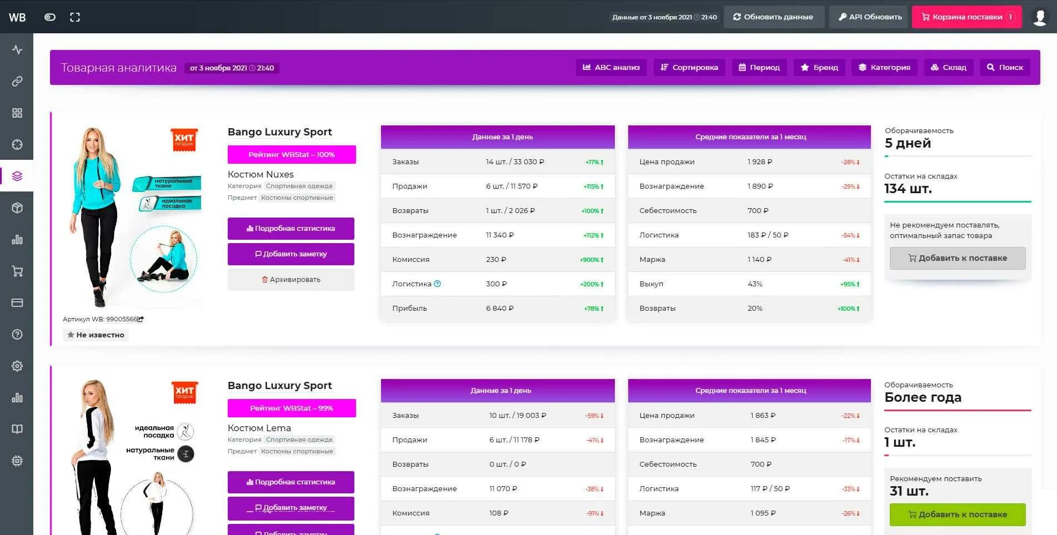Open Подробная статистика for Костюм Lema
Image resolution: width=1057 pixels, height=535 pixels.
[291, 482]
